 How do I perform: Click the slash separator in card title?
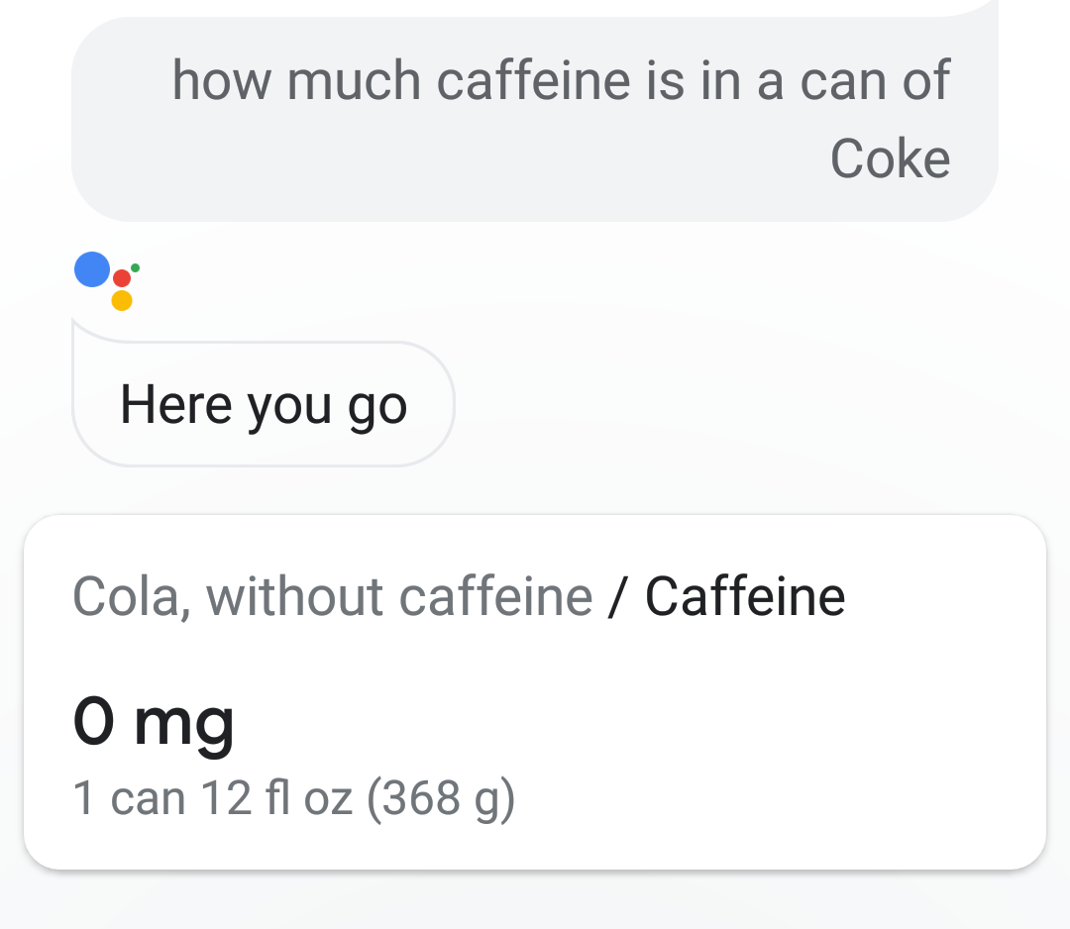tap(617, 597)
